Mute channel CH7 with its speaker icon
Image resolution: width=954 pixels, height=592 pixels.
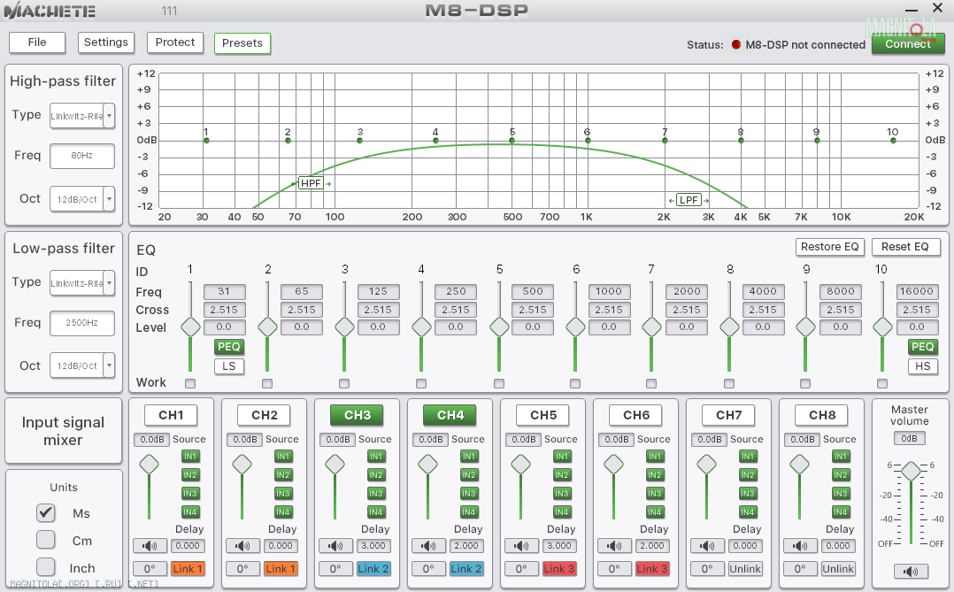pos(707,546)
